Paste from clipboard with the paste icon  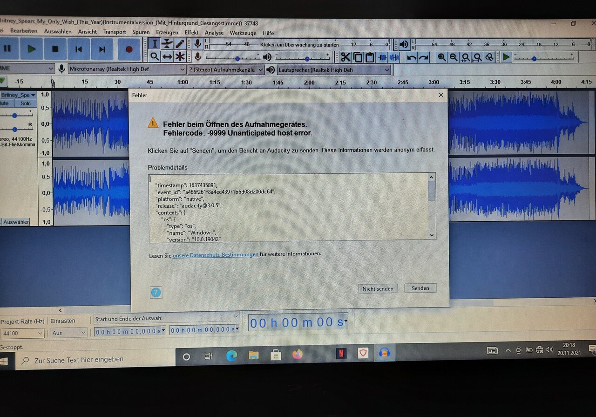click(x=370, y=57)
